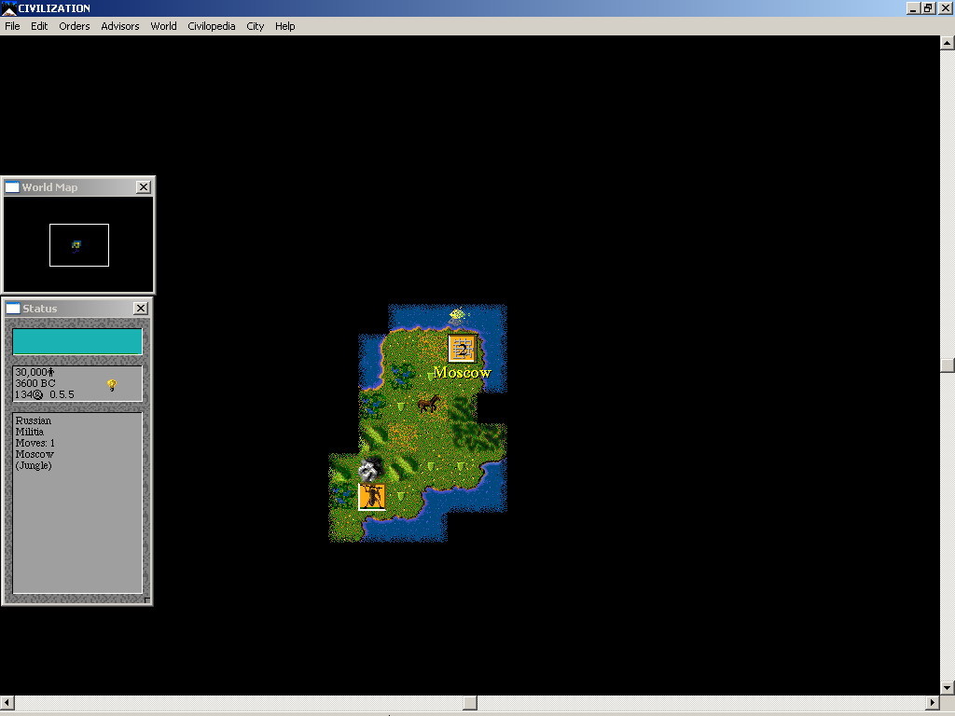Screen dimensions: 955x716
Task: Click the fish resource in ocean
Action: (458, 315)
